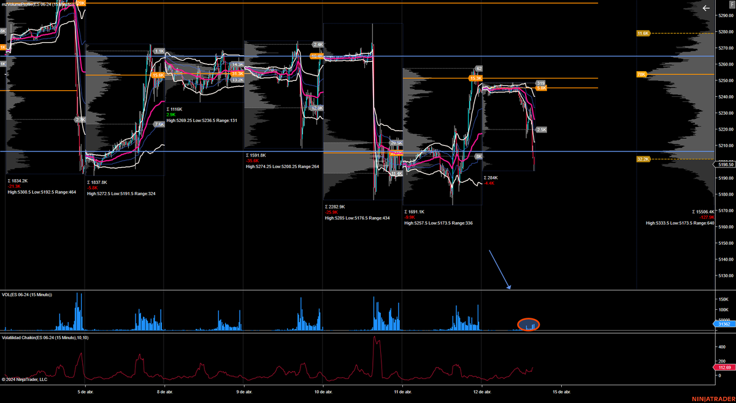Click the orange 11.6K level tag
Screen dimensions: 736x403
[x=643, y=33]
